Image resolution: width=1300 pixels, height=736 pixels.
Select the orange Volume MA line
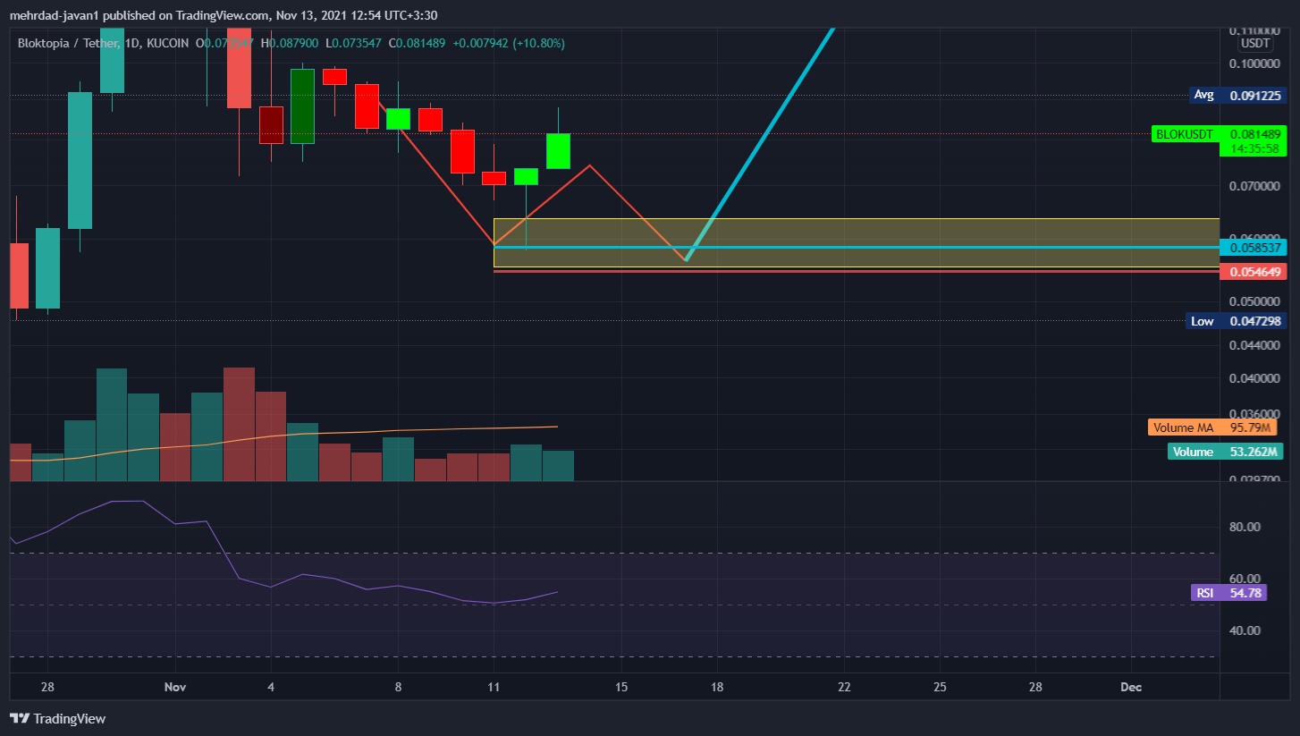click(x=283, y=436)
